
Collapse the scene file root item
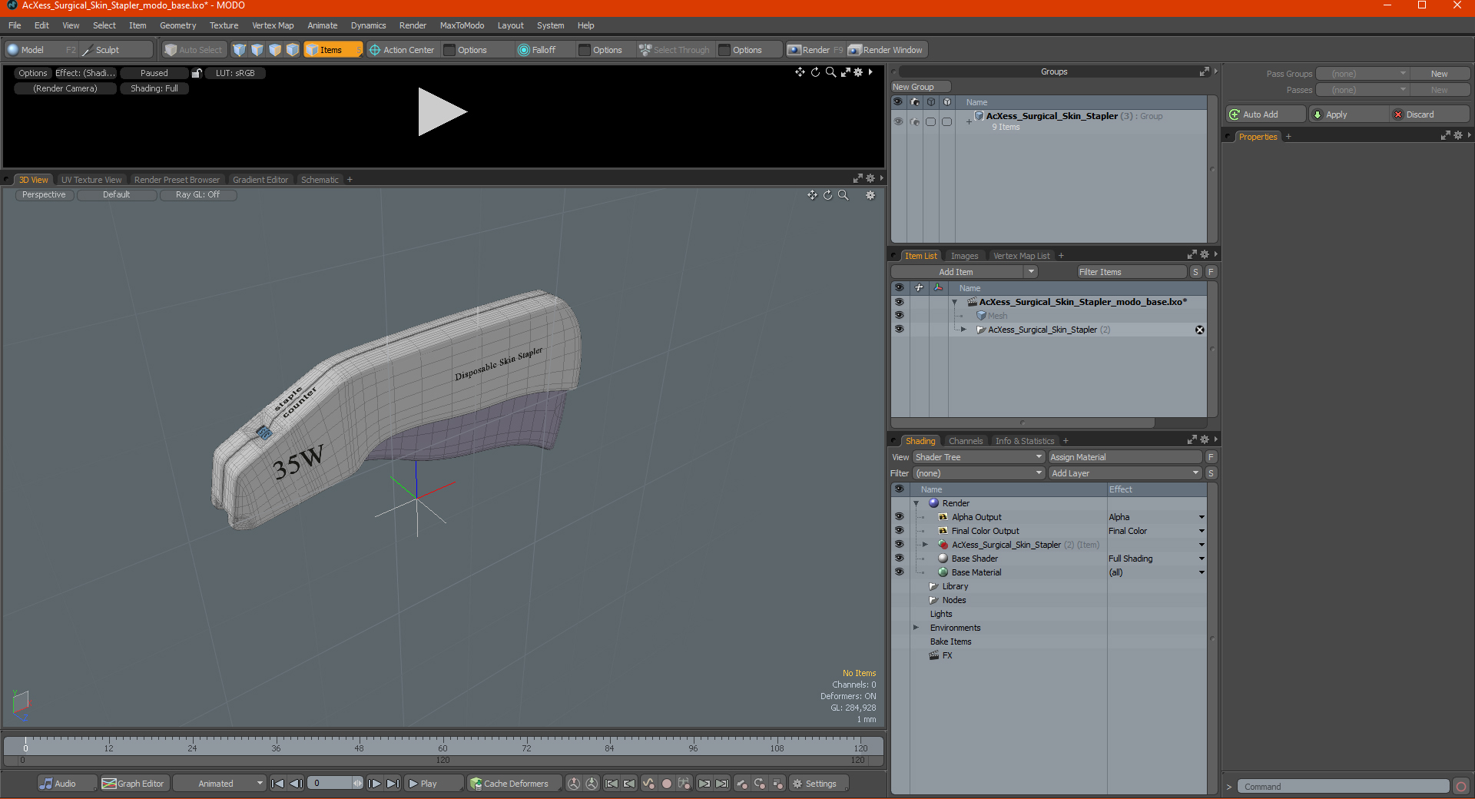[955, 303]
